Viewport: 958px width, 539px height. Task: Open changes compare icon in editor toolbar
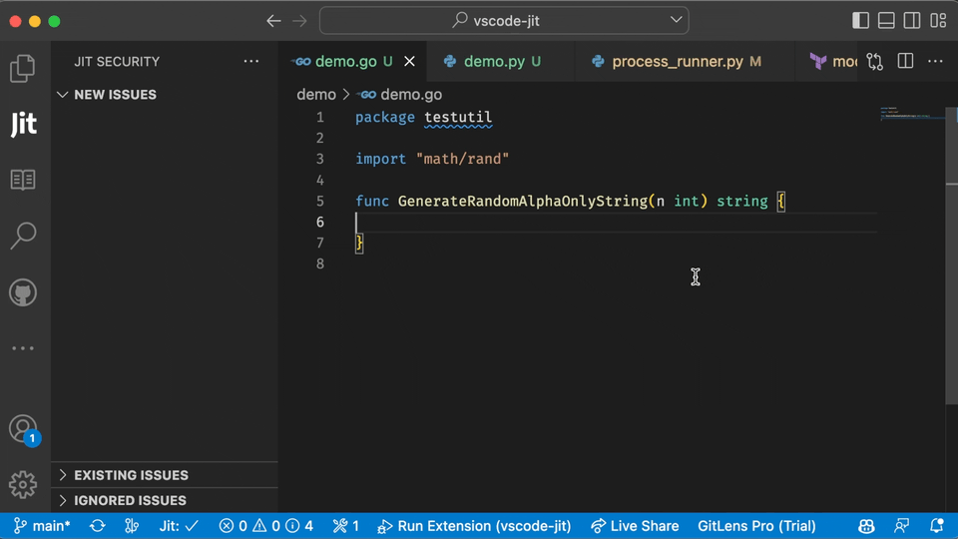pos(874,61)
